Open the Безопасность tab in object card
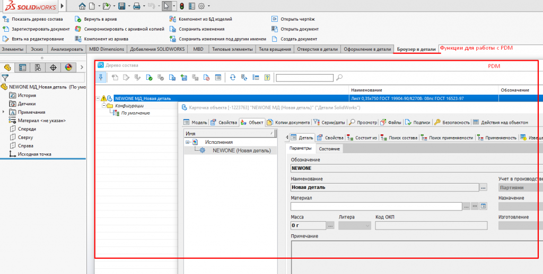The height and width of the screenshot is (274, 543). pos(452,122)
